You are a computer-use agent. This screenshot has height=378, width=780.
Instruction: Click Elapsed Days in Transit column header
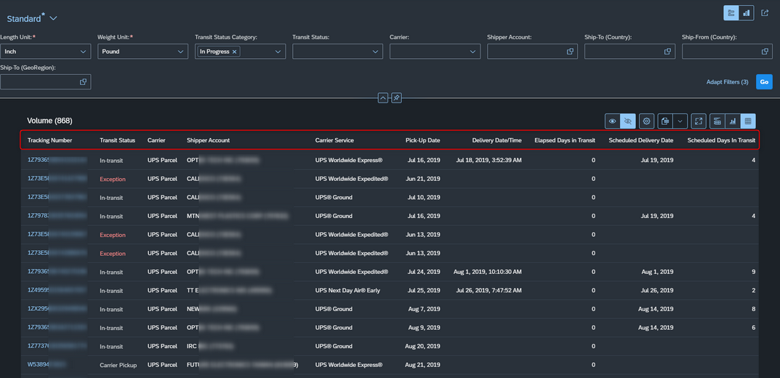pos(565,140)
